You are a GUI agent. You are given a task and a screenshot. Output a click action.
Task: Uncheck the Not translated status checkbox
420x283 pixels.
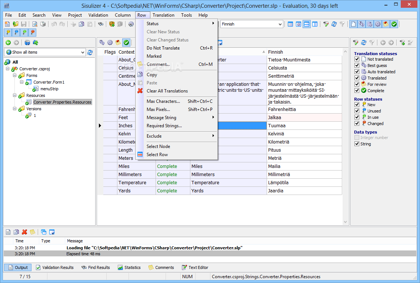357,59
